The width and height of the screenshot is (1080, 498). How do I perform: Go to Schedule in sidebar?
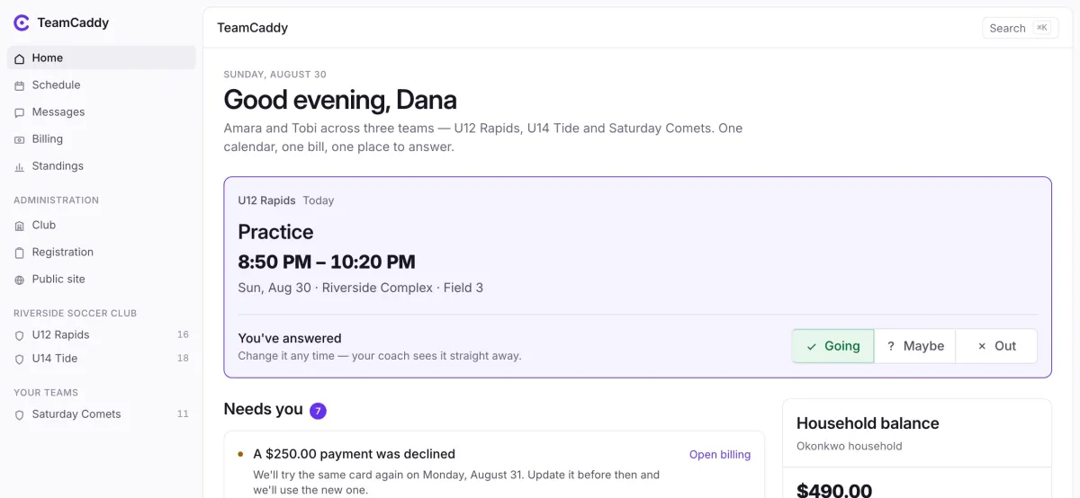(102, 84)
